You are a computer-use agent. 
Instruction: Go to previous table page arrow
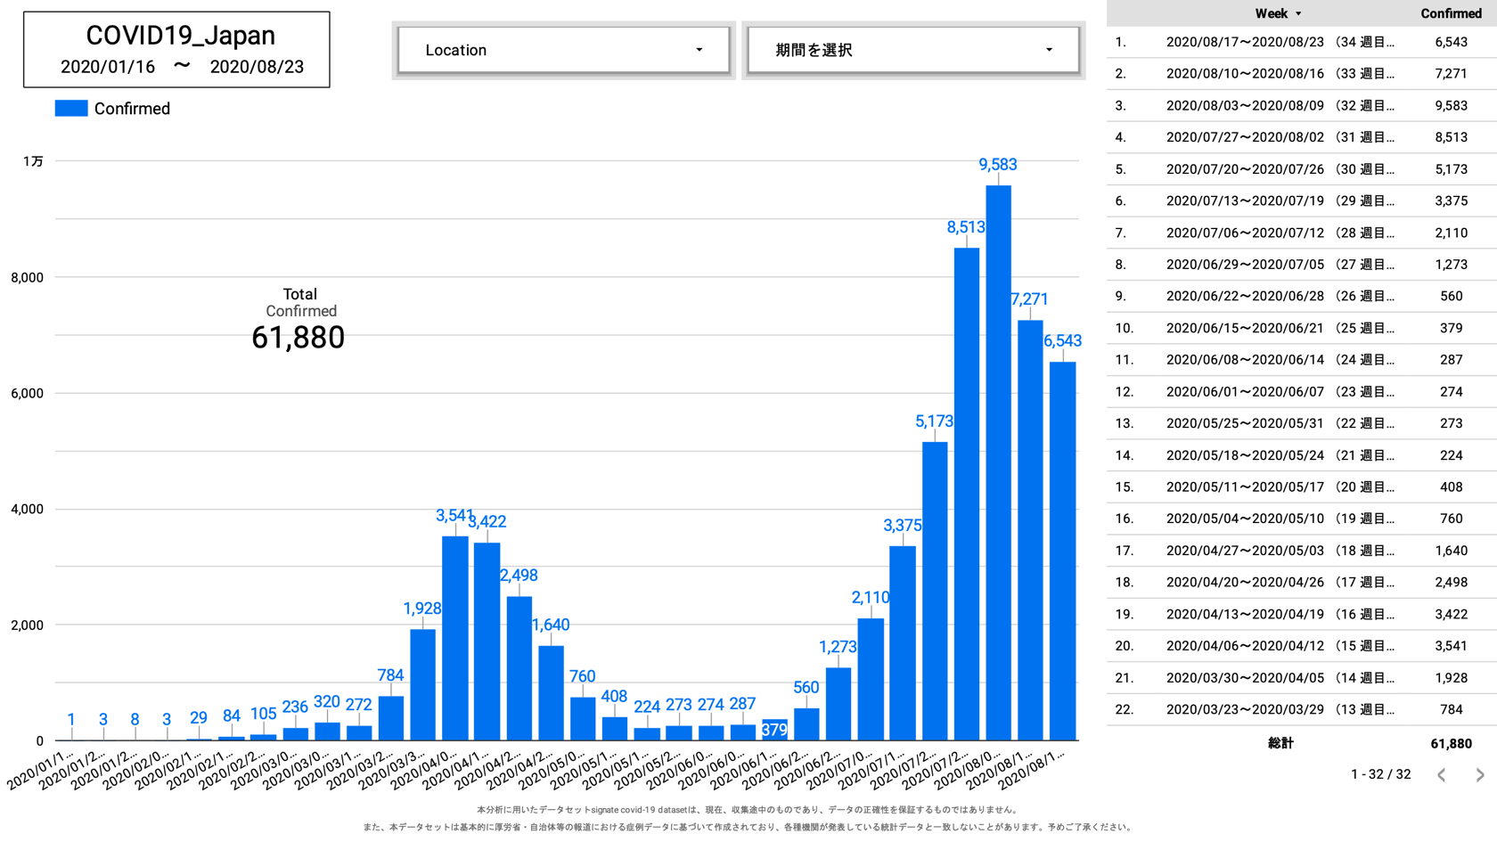[x=1441, y=775]
